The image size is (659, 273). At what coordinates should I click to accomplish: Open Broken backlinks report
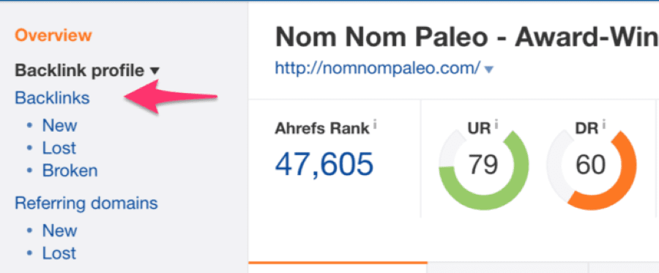[x=70, y=171]
